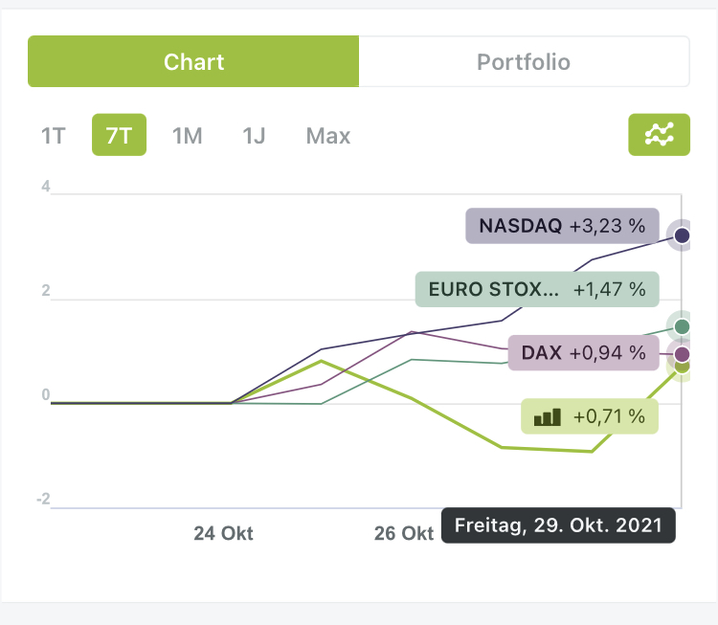Select the 1M time range
The image size is (718, 625).
pos(187,135)
